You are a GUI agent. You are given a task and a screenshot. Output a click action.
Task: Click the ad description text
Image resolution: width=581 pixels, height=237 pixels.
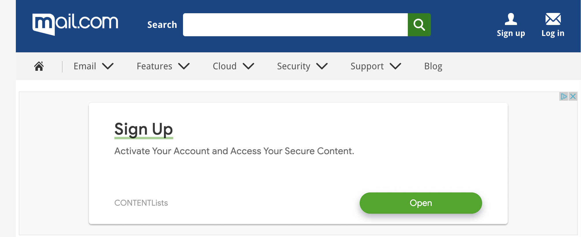click(x=234, y=151)
